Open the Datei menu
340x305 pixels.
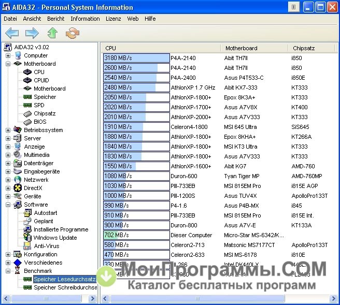pos(10,19)
